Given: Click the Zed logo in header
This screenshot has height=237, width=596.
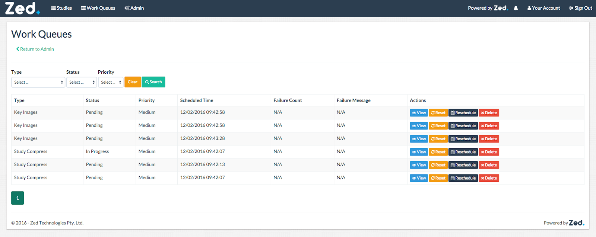Looking at the screenshot, I should [x=22, y=8].
